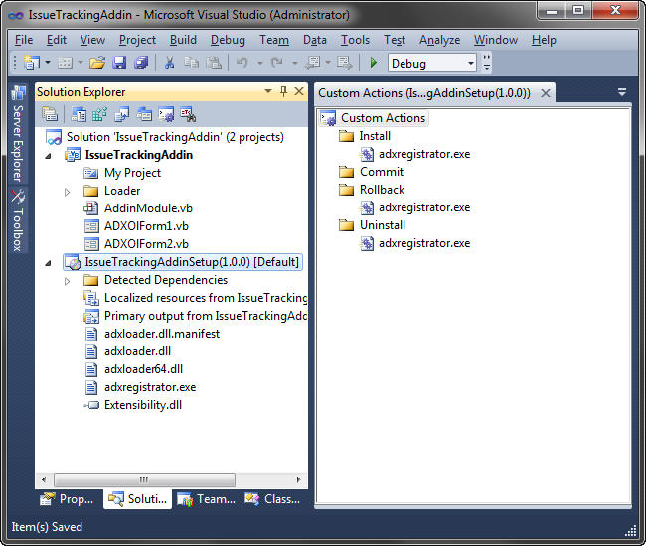Viewport: 646px width, 546px height.
Task: Select the Solution 'IssueTrackingAddin' root node
Action: [x=175, y=137]
